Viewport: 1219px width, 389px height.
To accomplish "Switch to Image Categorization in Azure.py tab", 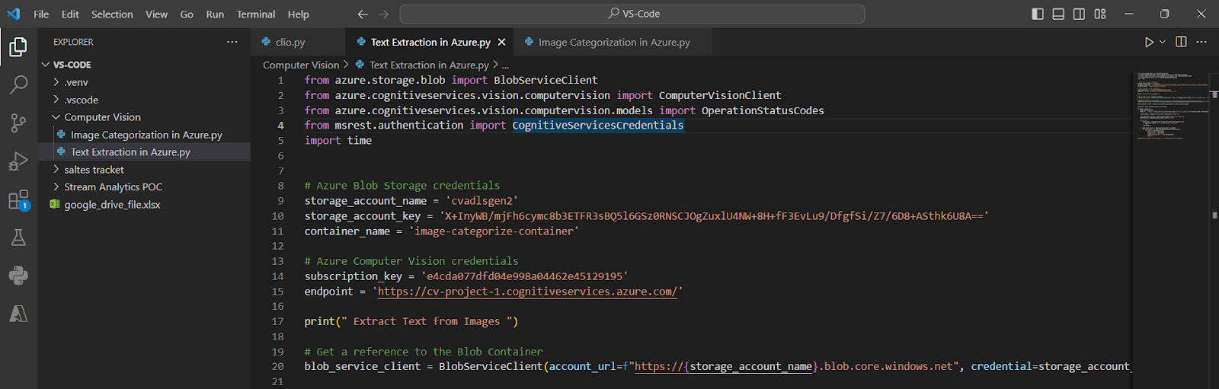I will pos(614,42).
